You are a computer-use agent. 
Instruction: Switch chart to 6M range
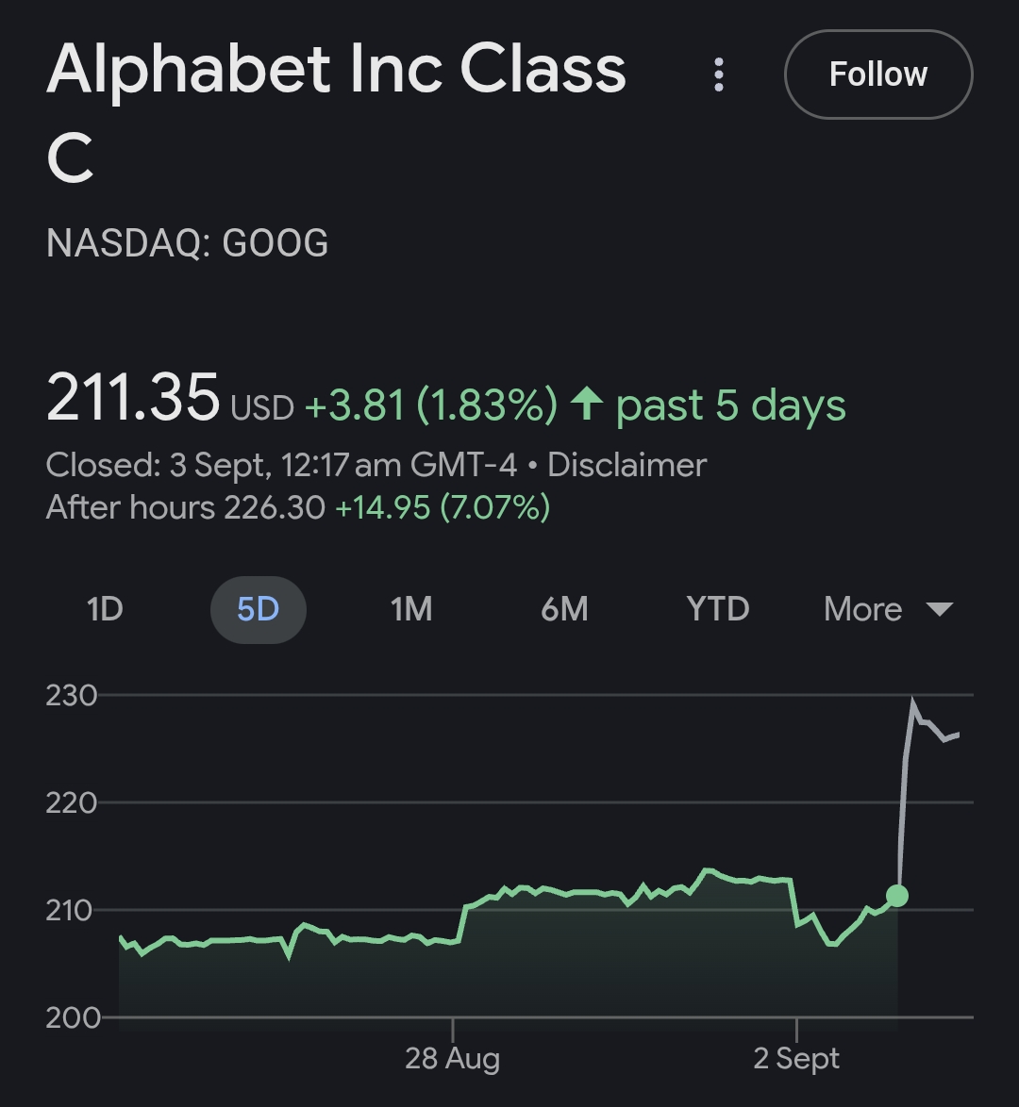(564, 609)
